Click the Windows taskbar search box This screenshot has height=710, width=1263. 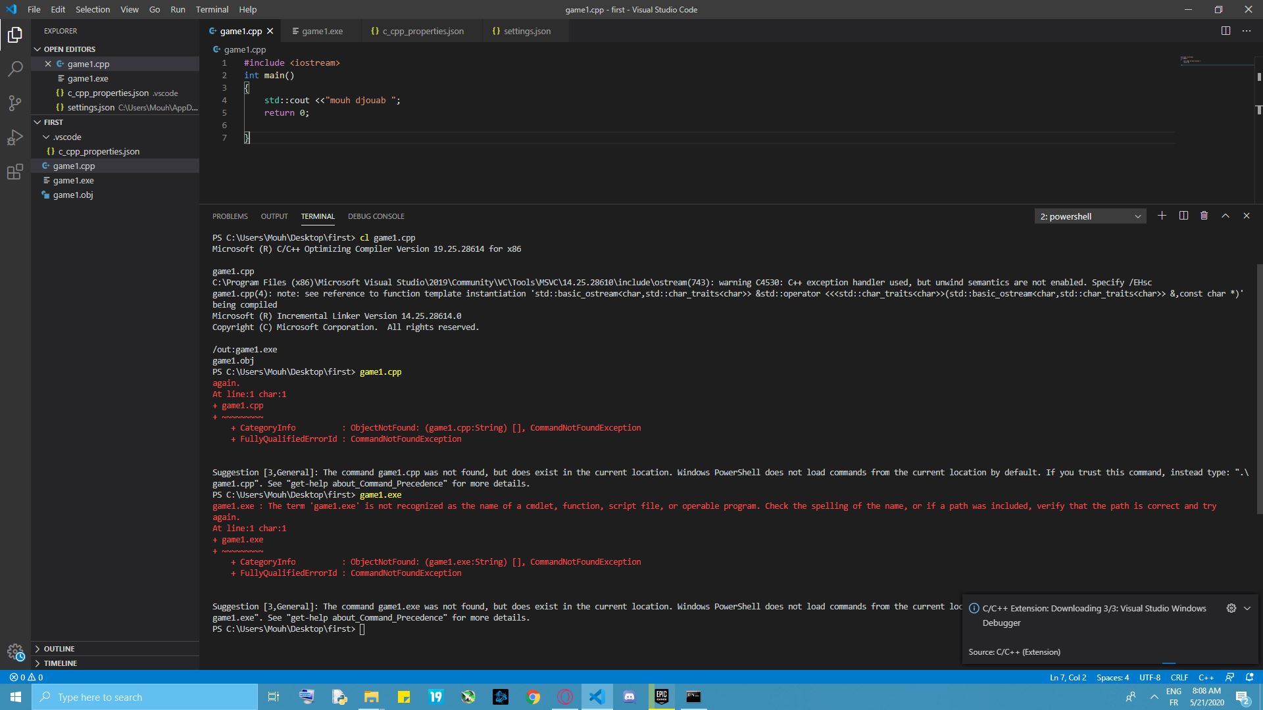click(x=145, y=697)
